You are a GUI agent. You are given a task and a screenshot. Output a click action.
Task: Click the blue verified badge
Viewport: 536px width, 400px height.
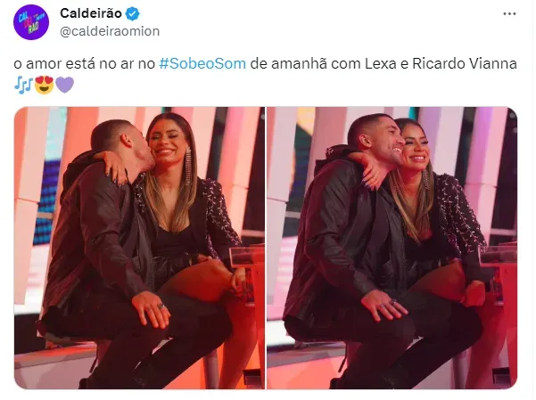[132, 13]
